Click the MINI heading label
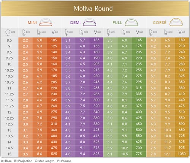The image size is (190, 163). [32, 23]
